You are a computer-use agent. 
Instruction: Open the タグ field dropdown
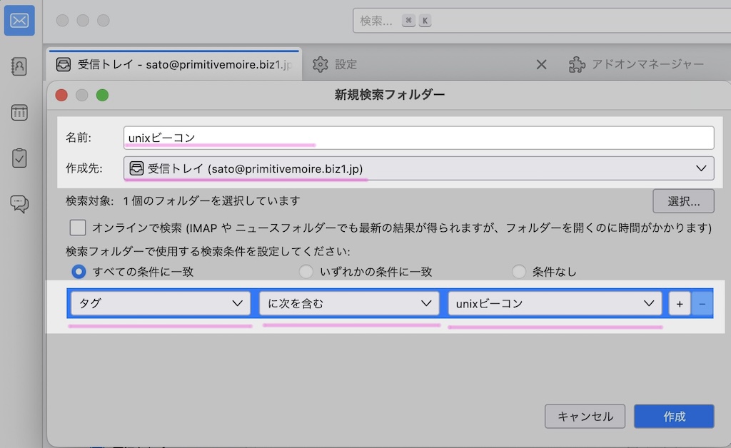(x=160, y=304)
